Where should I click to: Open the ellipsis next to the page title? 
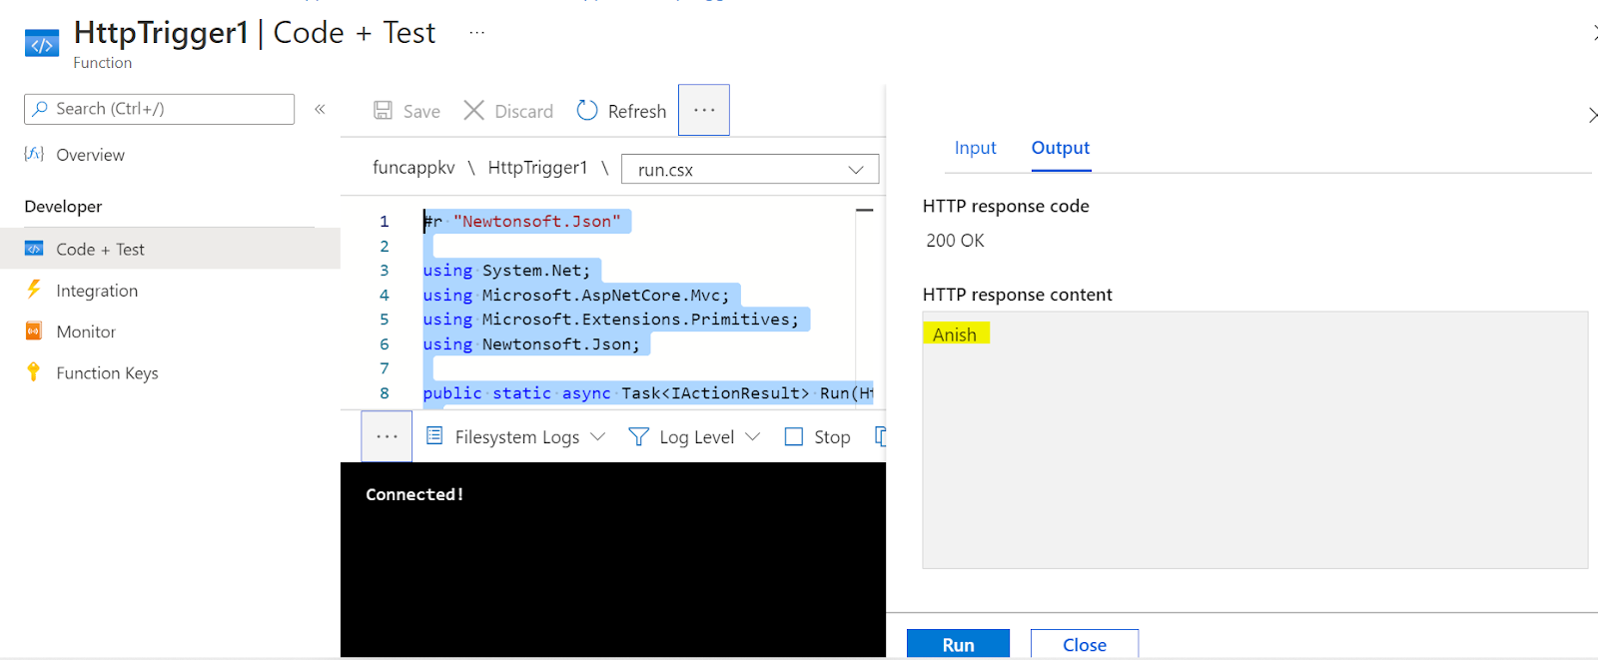point(477,33)
